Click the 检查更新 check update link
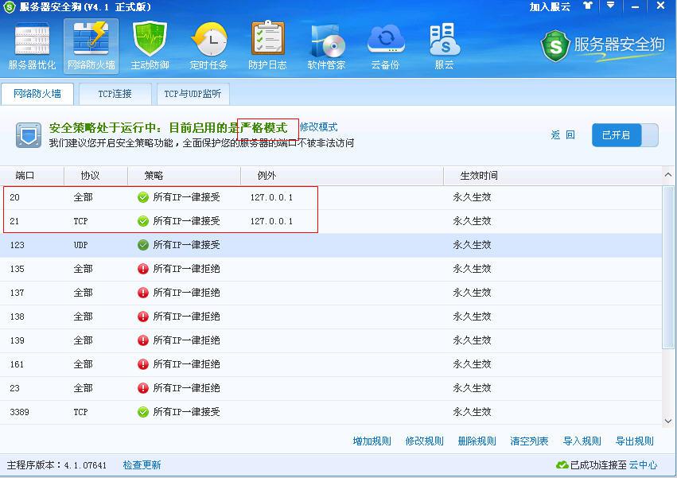This screenshot has width=677, height=478. point(142,465)
